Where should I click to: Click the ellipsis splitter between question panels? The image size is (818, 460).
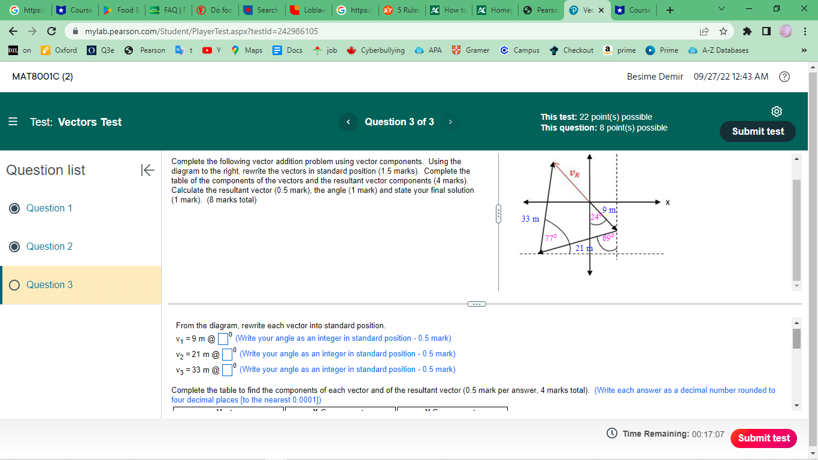pos(477,304)
